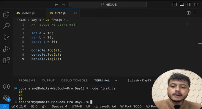Open the DEBUG CONSOLE panel tab
The image size is (202, 109).
(74, 80)
